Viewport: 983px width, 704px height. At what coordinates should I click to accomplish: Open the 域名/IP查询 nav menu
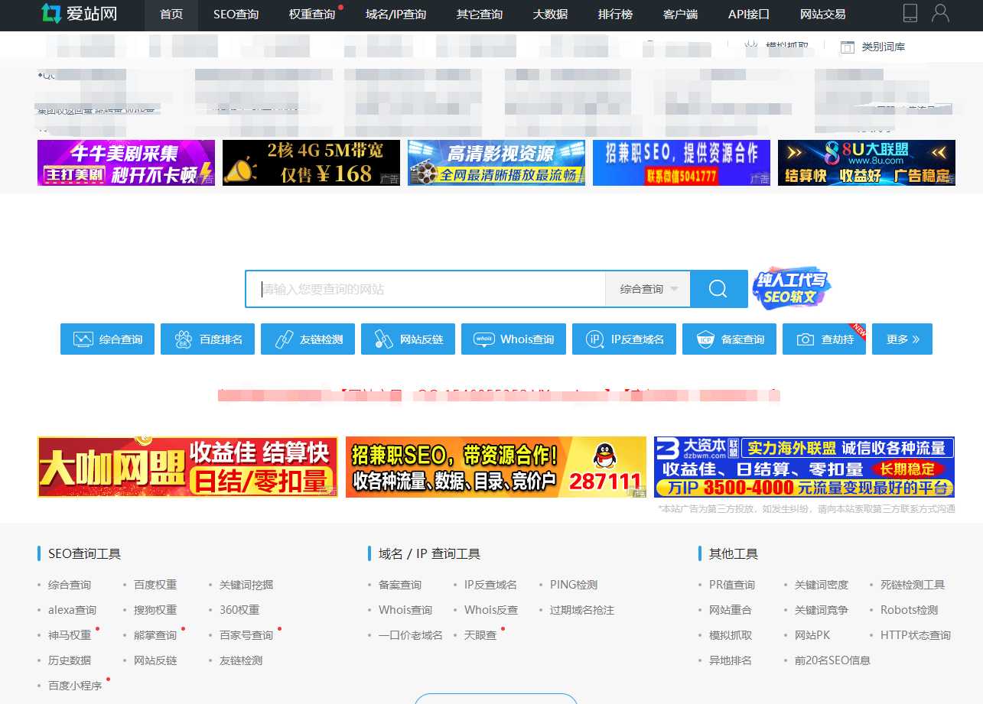pyautogui.click(x=395, y=15)
